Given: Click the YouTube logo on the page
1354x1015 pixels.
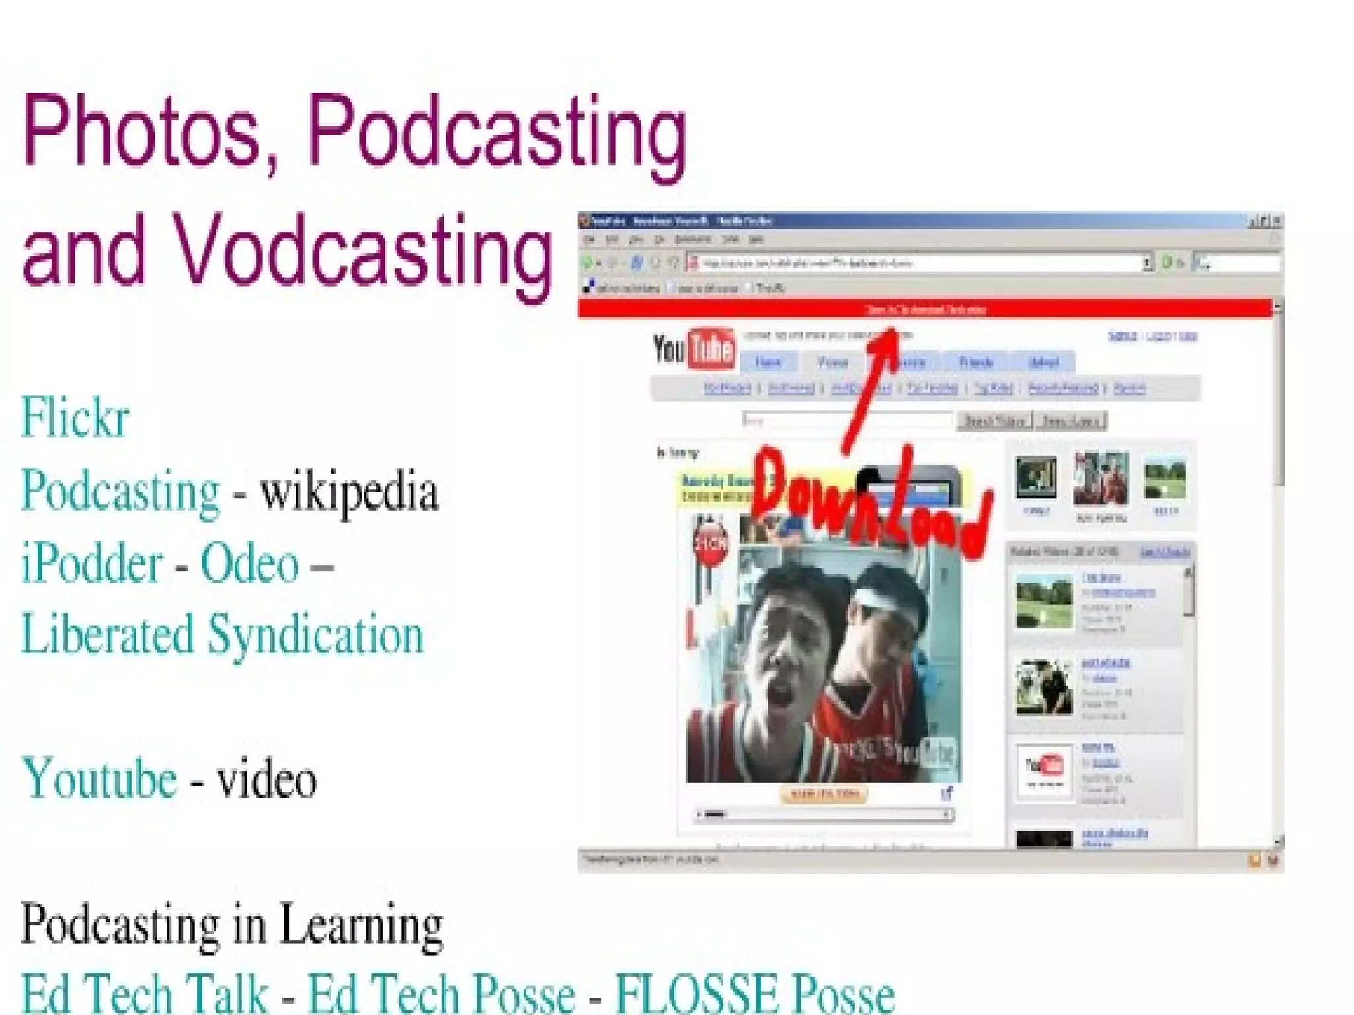Looking at the screenshot, I should tap(694, 349).
